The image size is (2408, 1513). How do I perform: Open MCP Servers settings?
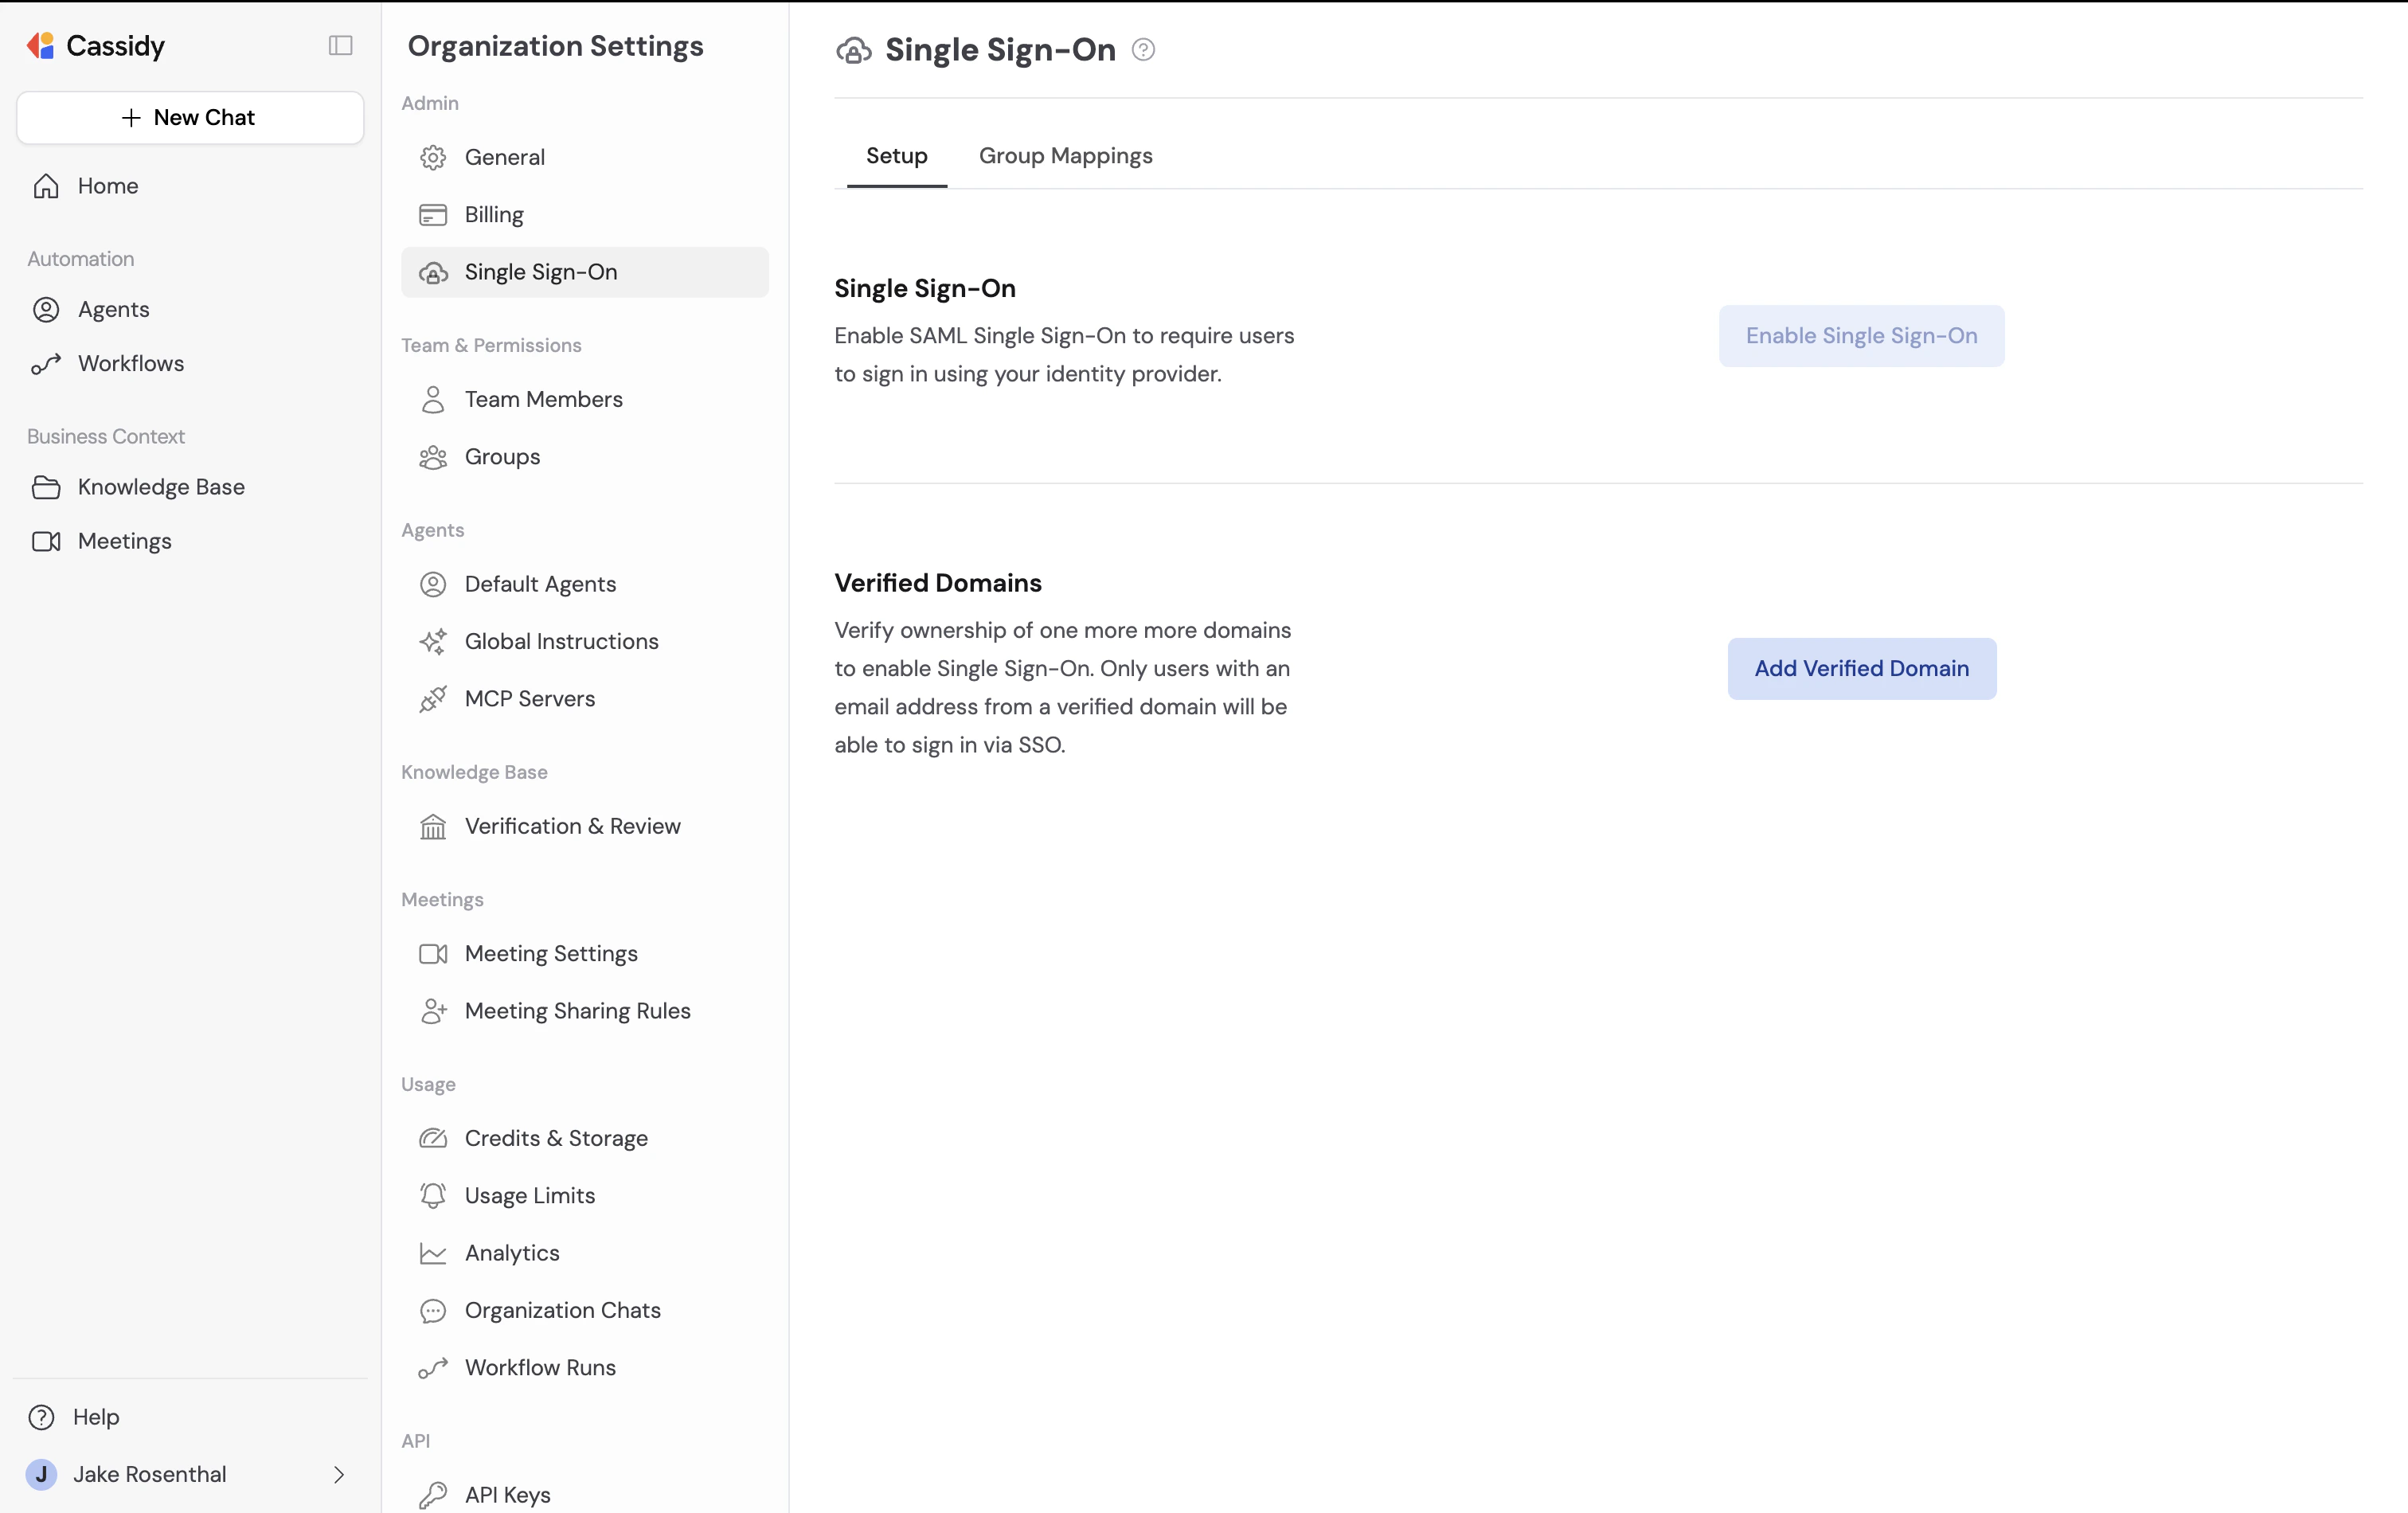click(529, 698)
